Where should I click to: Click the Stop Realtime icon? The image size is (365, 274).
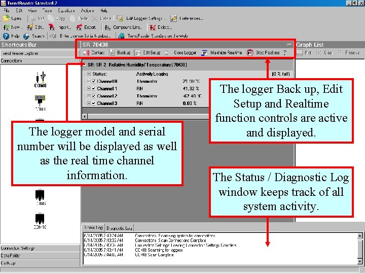click(x=250, y=53)
